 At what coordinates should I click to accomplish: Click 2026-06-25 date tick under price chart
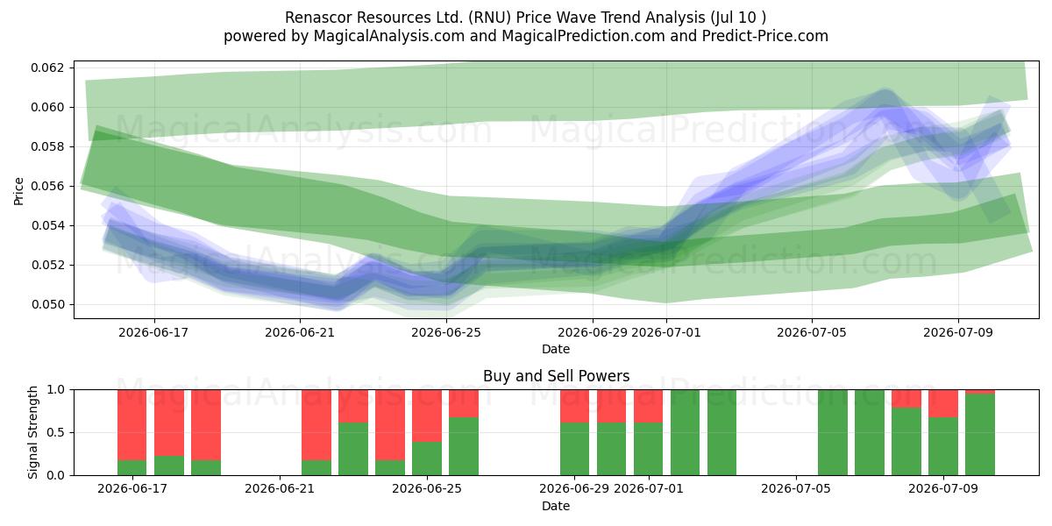447,332
